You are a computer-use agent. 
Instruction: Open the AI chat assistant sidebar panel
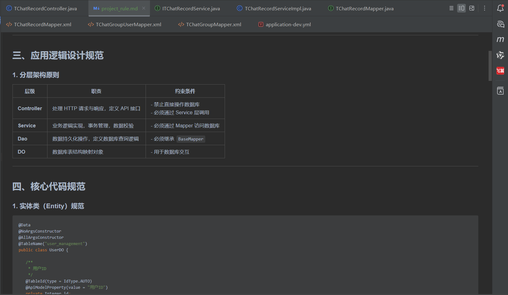coord(500,24)
